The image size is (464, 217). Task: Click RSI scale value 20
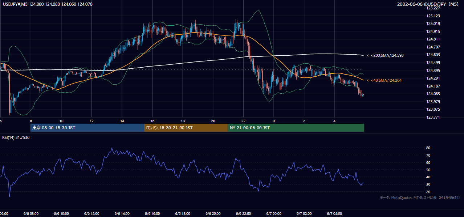coord(428,192)
